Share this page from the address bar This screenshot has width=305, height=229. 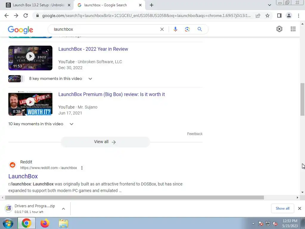point(258,16)
